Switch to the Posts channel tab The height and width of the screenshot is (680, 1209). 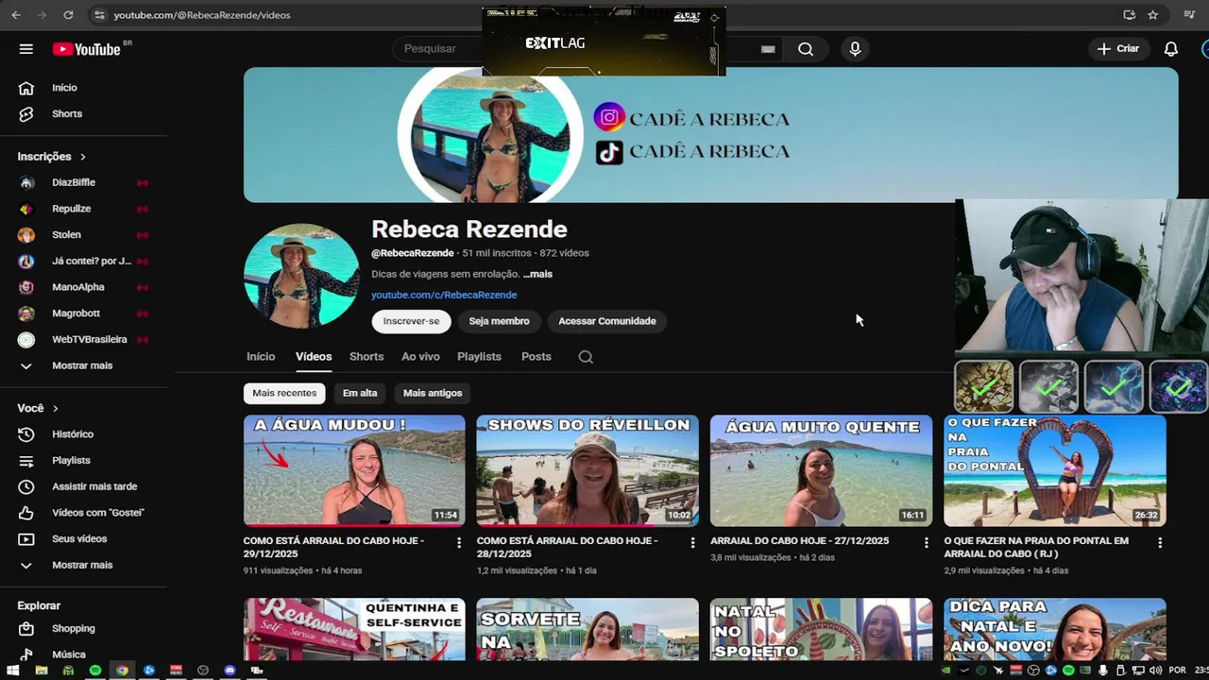coord(536,357)
